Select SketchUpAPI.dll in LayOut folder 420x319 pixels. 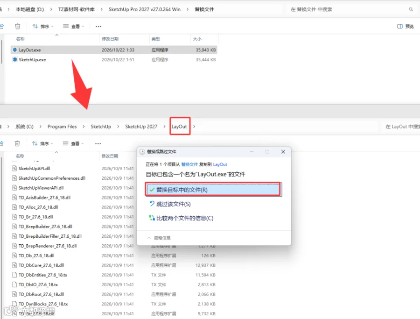(x=34, y=168)
